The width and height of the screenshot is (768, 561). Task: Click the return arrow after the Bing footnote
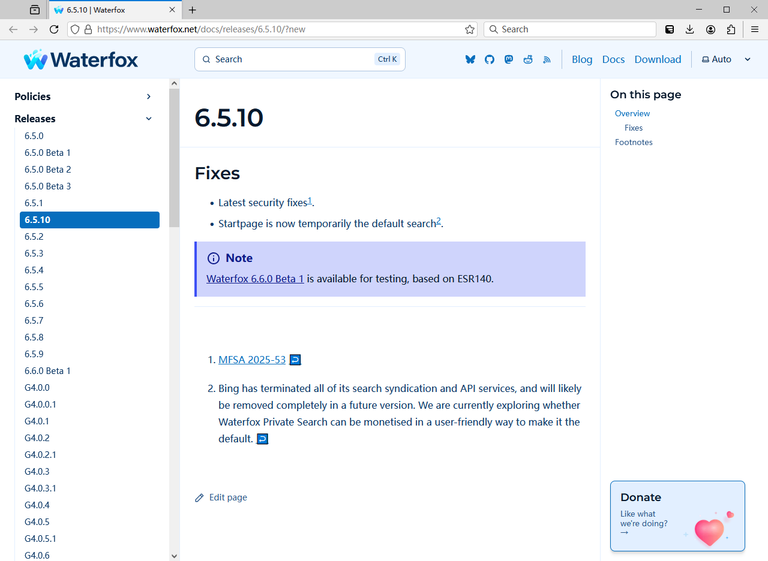[x=262, y=439]
